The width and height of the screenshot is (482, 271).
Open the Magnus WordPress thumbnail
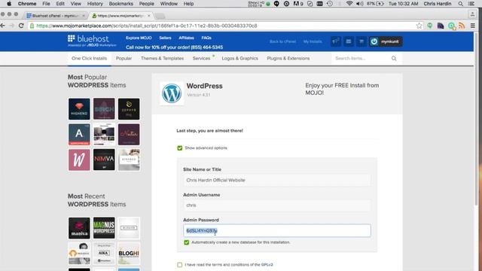(x=104, y=228)
